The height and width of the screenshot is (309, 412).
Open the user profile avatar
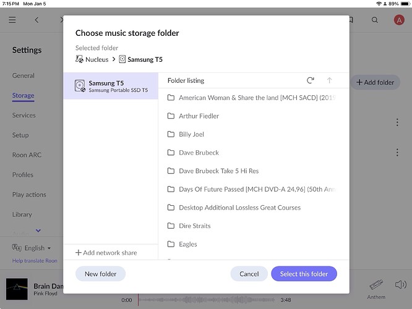398,20
